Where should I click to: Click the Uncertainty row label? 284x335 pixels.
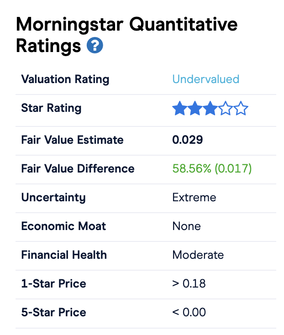(53, 198)
